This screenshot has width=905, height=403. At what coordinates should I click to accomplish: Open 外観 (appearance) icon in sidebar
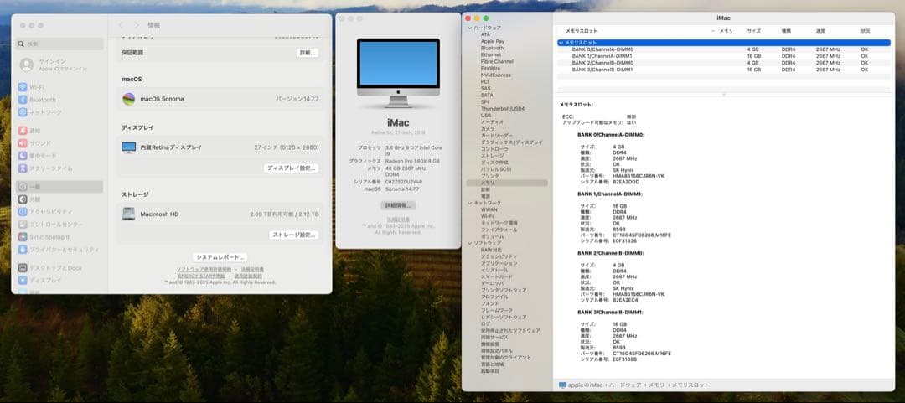(23, 199)
